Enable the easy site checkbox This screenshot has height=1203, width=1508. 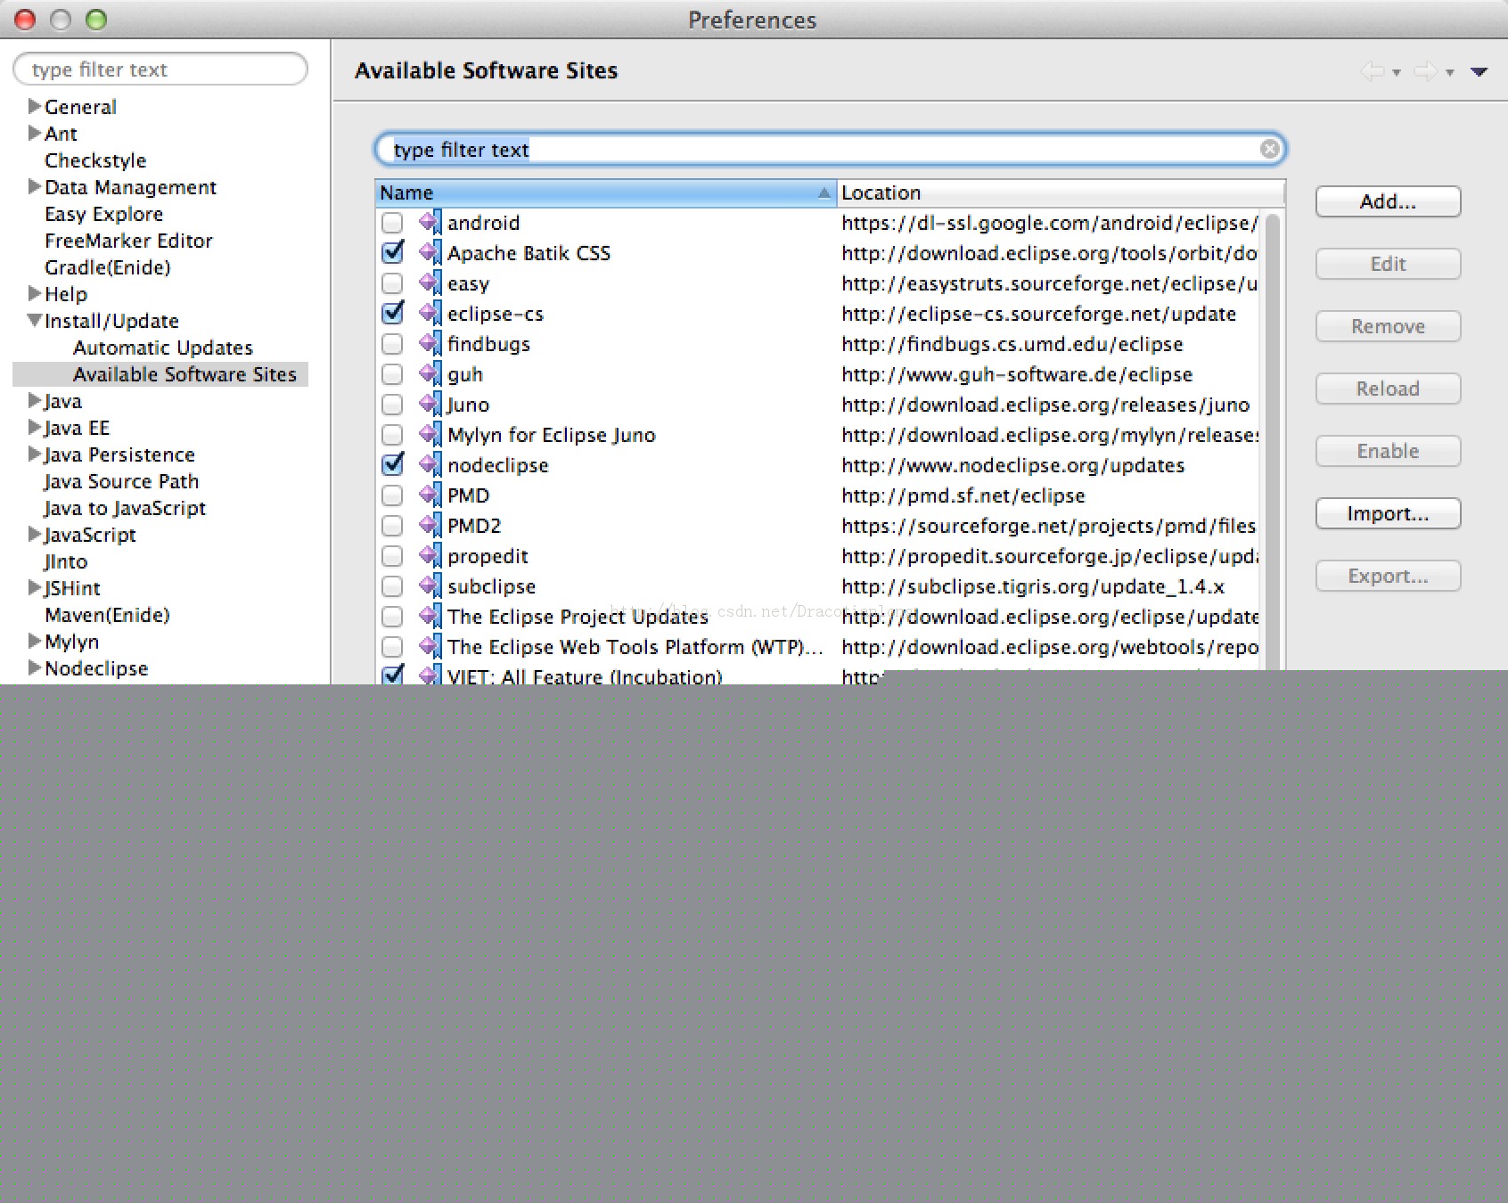click(392, 283)
